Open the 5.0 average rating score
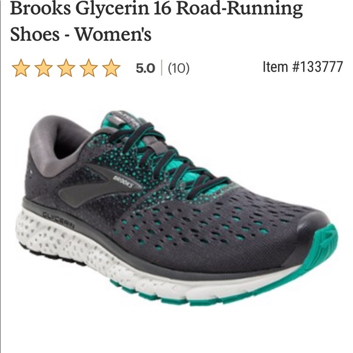 point(145,68)
